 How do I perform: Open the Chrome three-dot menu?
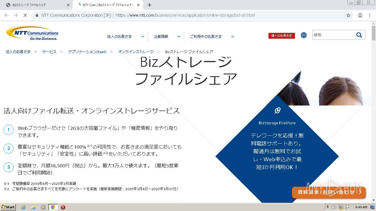pyautogui.click(x=370, y=15)
